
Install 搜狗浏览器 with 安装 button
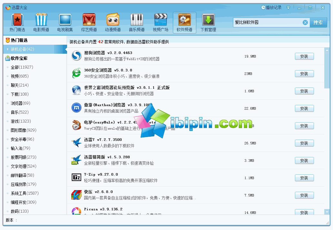[x=304, y=56]
